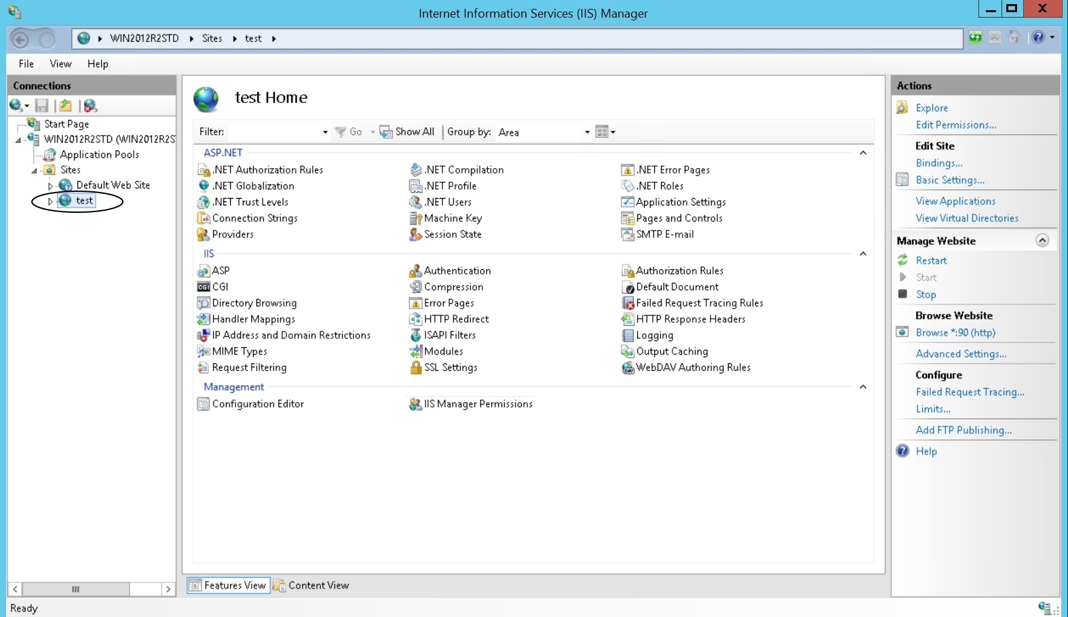Viewport: 1068px width, 617px height.
Task: Open Default Document feature
Action: coord(670,287)
